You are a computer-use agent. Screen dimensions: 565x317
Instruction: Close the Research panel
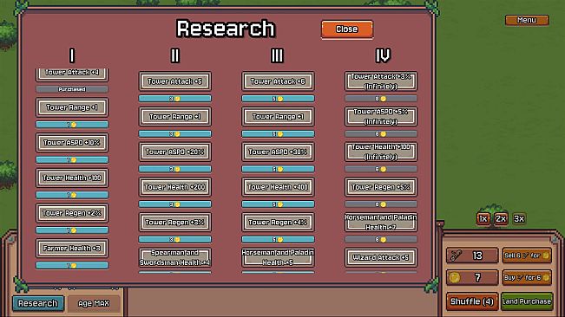tap(346, 29)
